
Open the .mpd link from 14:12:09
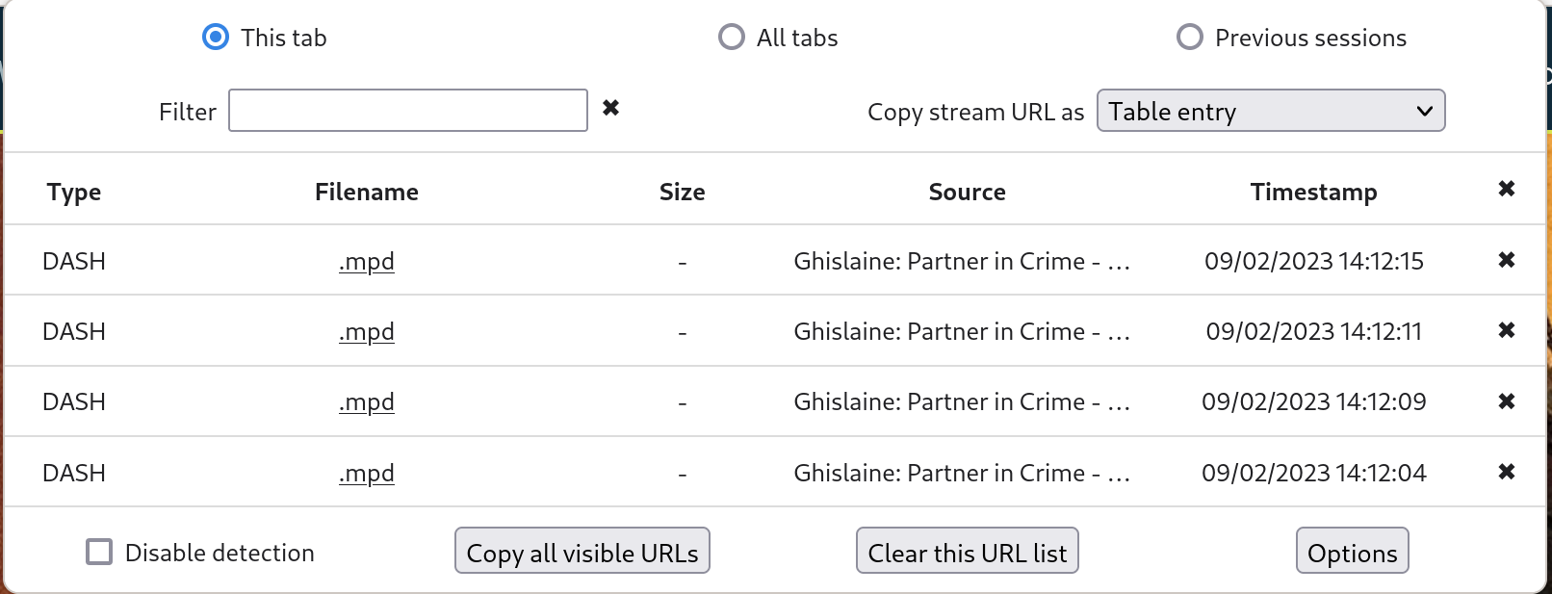click(x=367, y=401)
